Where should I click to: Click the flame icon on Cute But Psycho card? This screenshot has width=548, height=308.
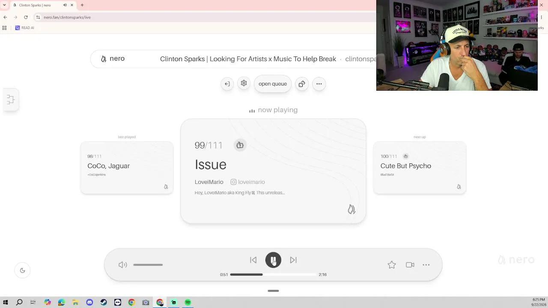pos(459,187)
